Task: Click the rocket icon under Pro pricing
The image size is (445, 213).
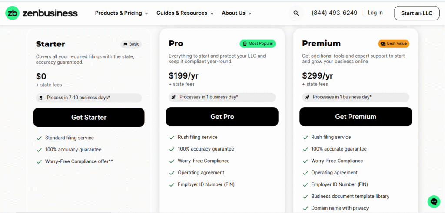Action: click(x=174, y=97)
